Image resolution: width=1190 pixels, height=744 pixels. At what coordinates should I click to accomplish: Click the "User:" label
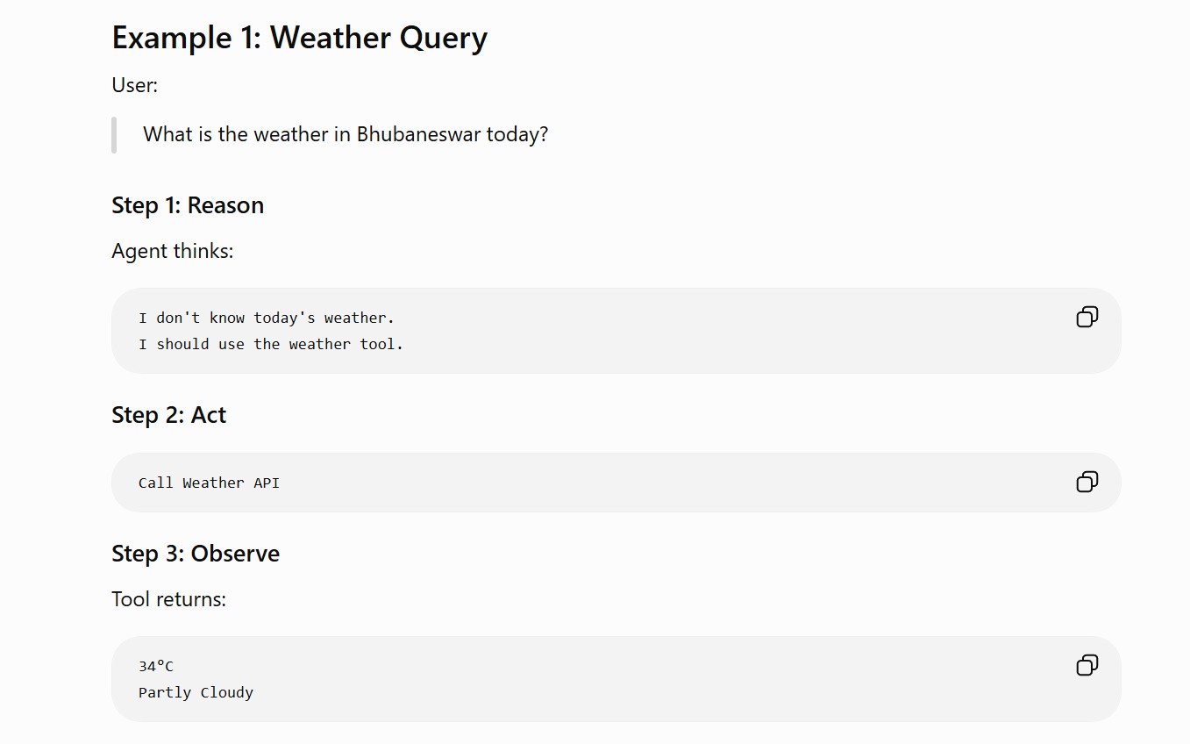tap(134, 85)
